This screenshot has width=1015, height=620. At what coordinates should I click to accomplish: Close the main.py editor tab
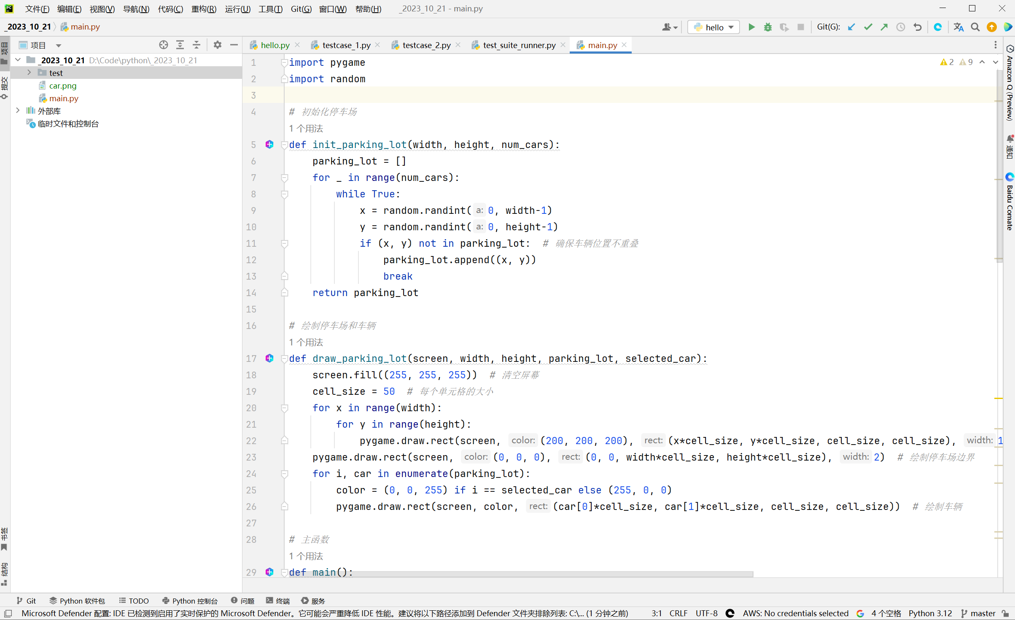[624, 45]
